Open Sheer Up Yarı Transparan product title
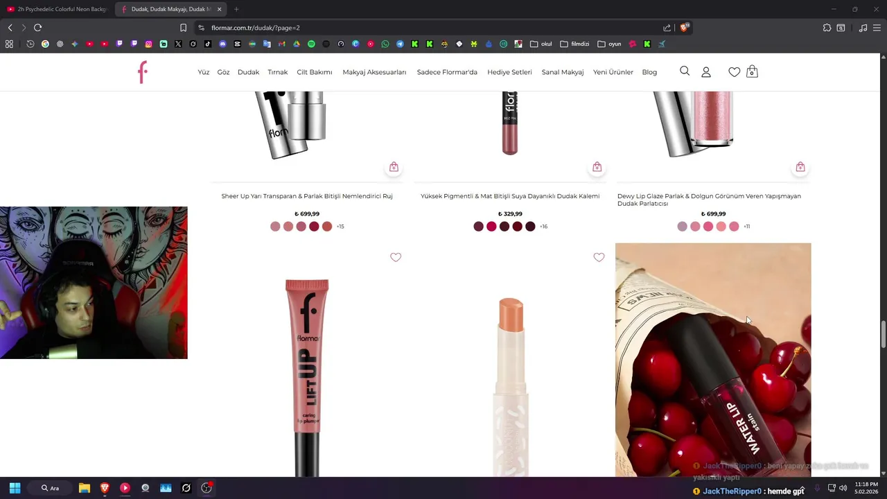 point(307,196)
